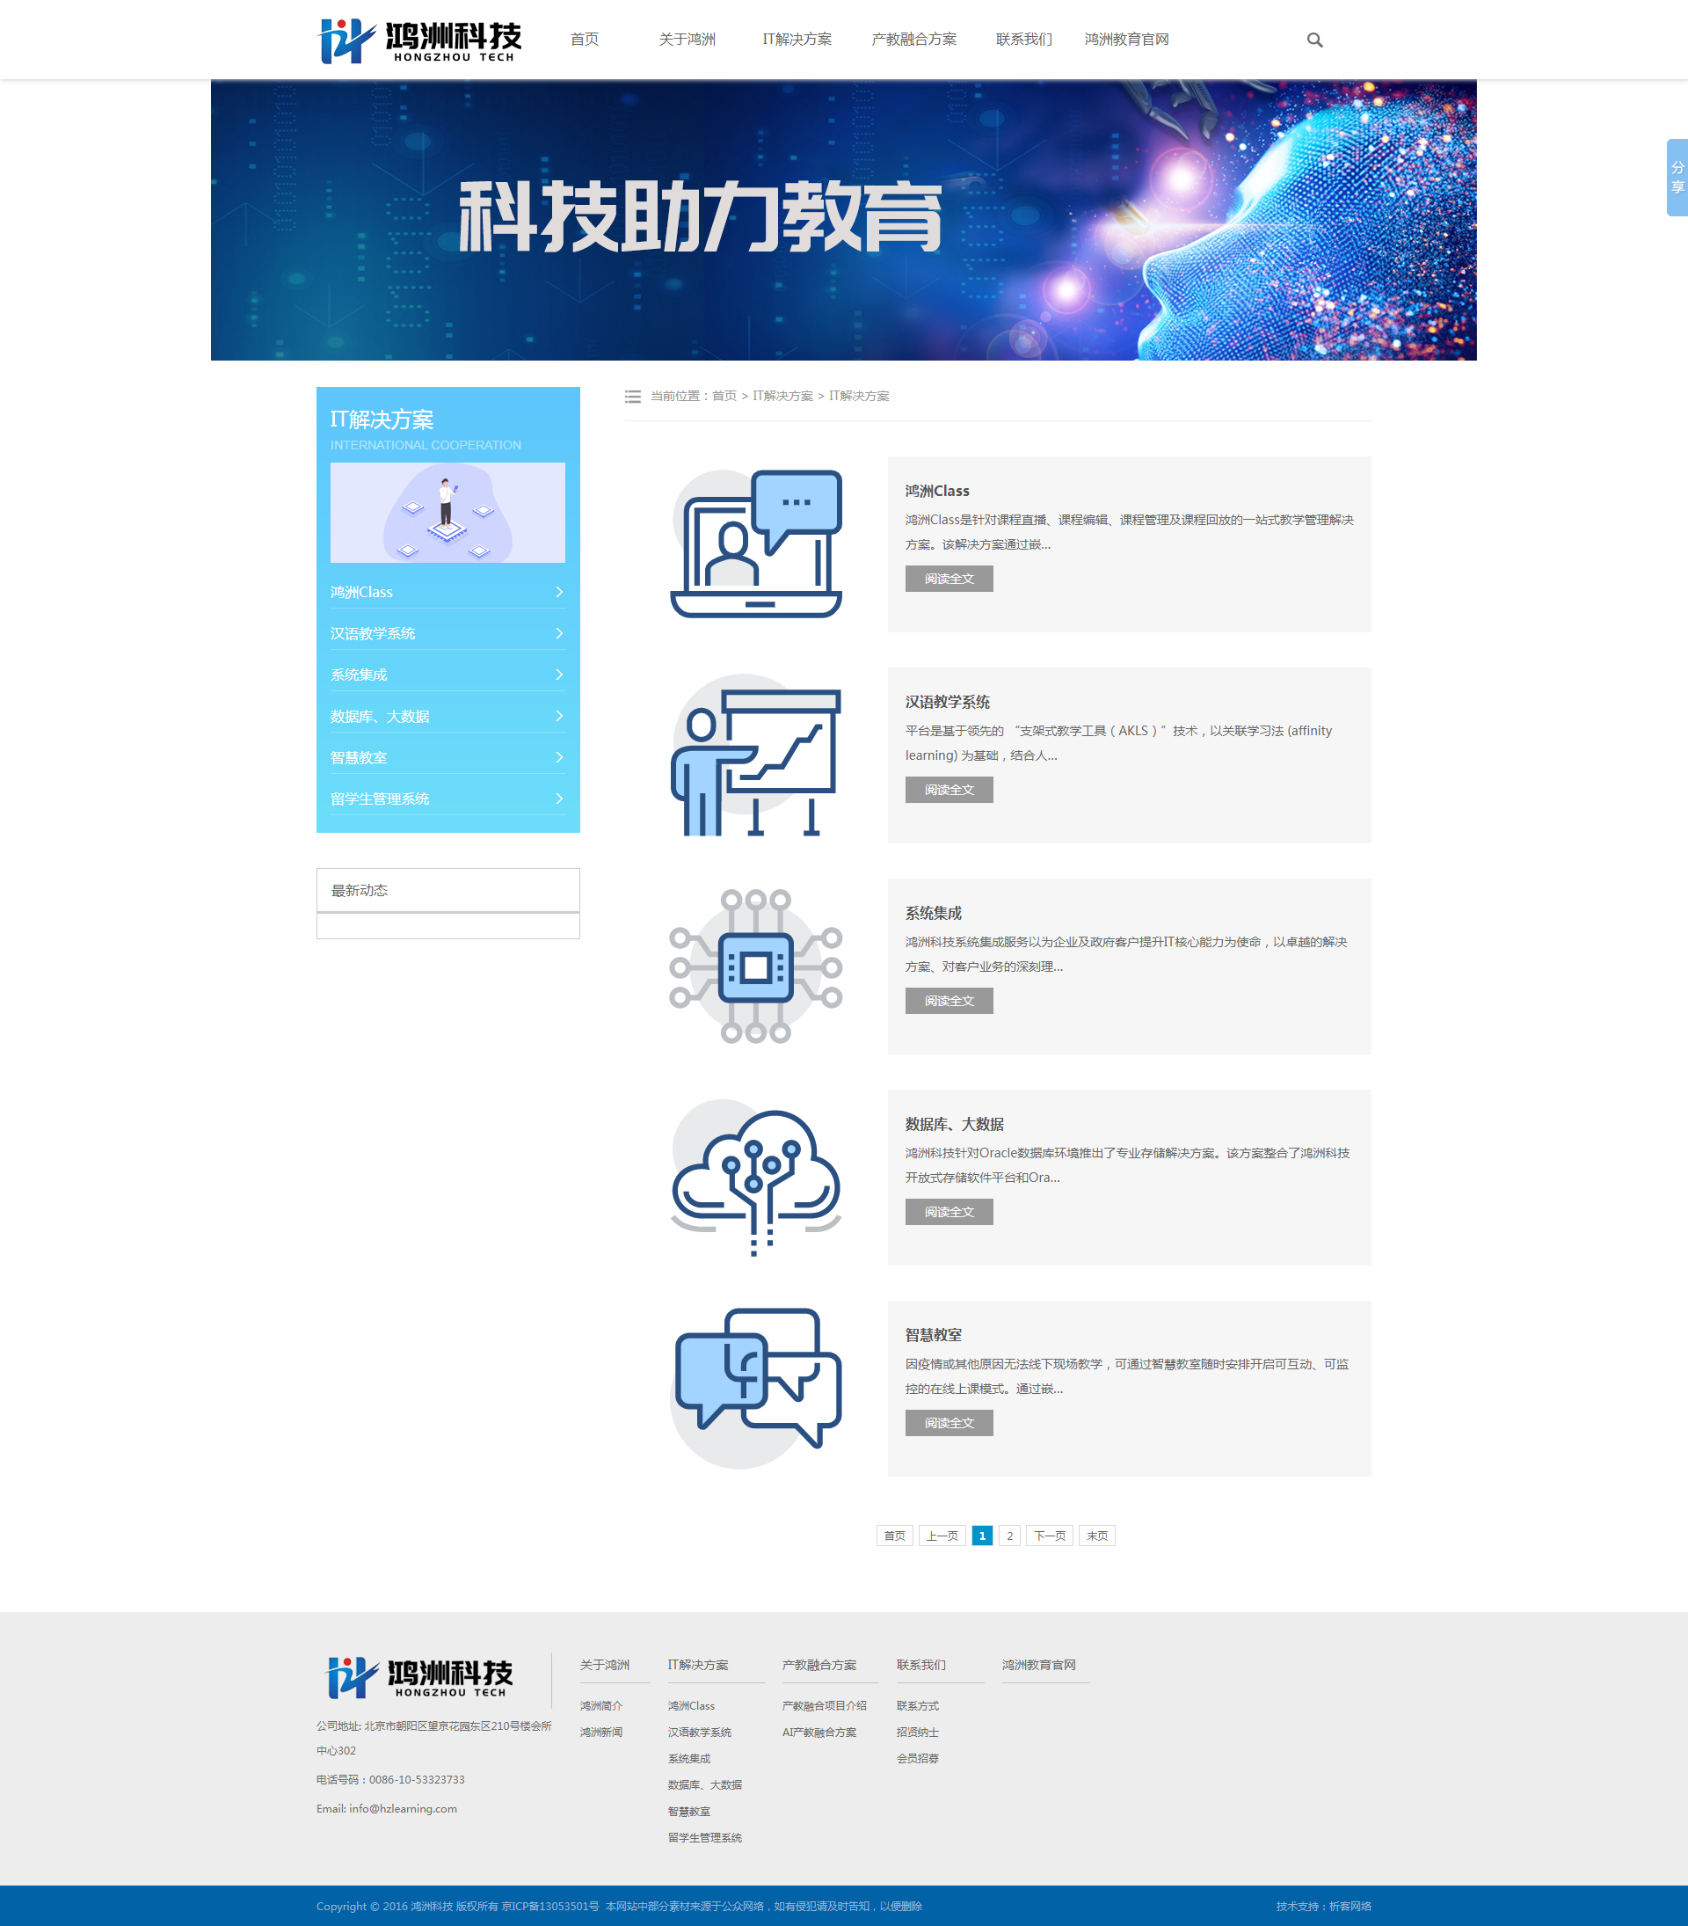Click the search magnifier icon in header
Screen dimensions: 1688x1926
click(x=1314, y=40)
